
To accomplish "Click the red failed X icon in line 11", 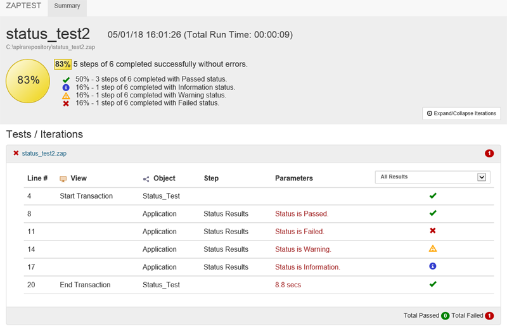I will tap(433, 231).
